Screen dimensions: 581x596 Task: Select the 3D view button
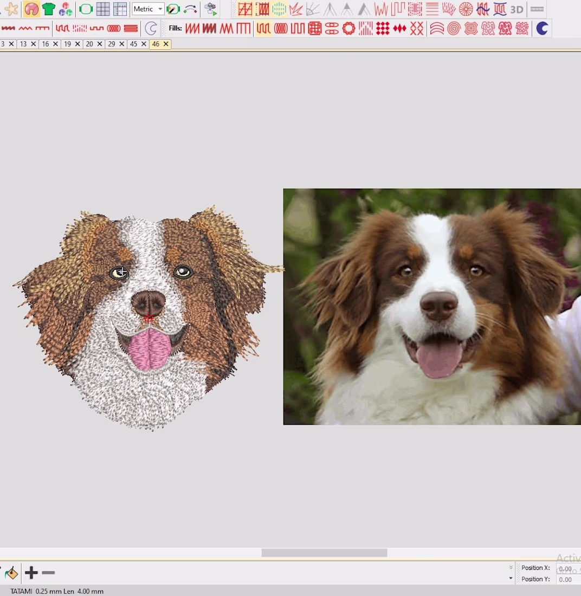[x=517, y=9]
